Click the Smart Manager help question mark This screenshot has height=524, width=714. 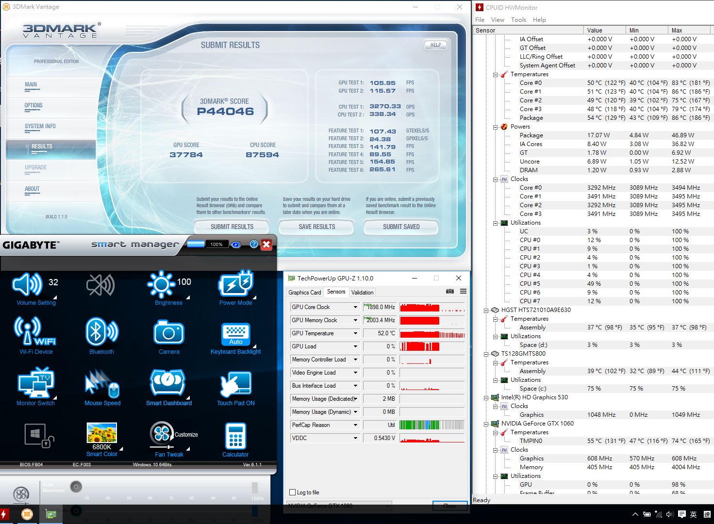(254, 244)
